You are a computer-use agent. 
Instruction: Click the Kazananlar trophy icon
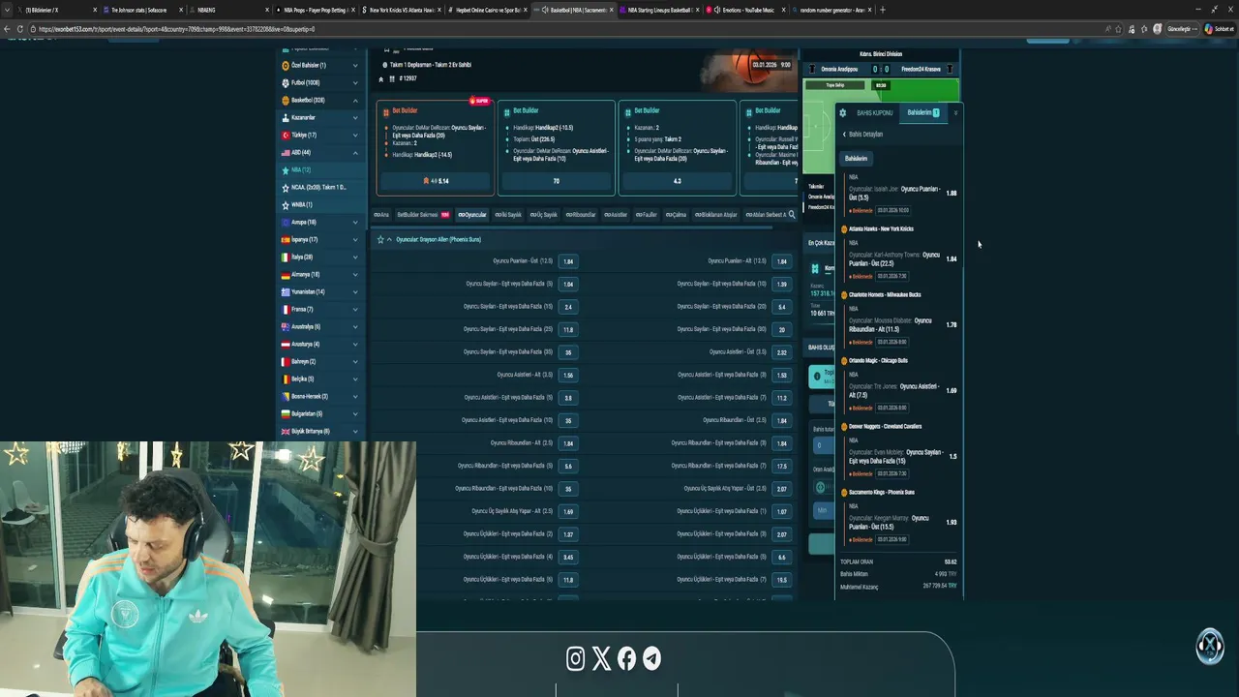(286, 118)
